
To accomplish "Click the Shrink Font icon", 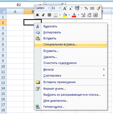I will [x=71, y=8].
